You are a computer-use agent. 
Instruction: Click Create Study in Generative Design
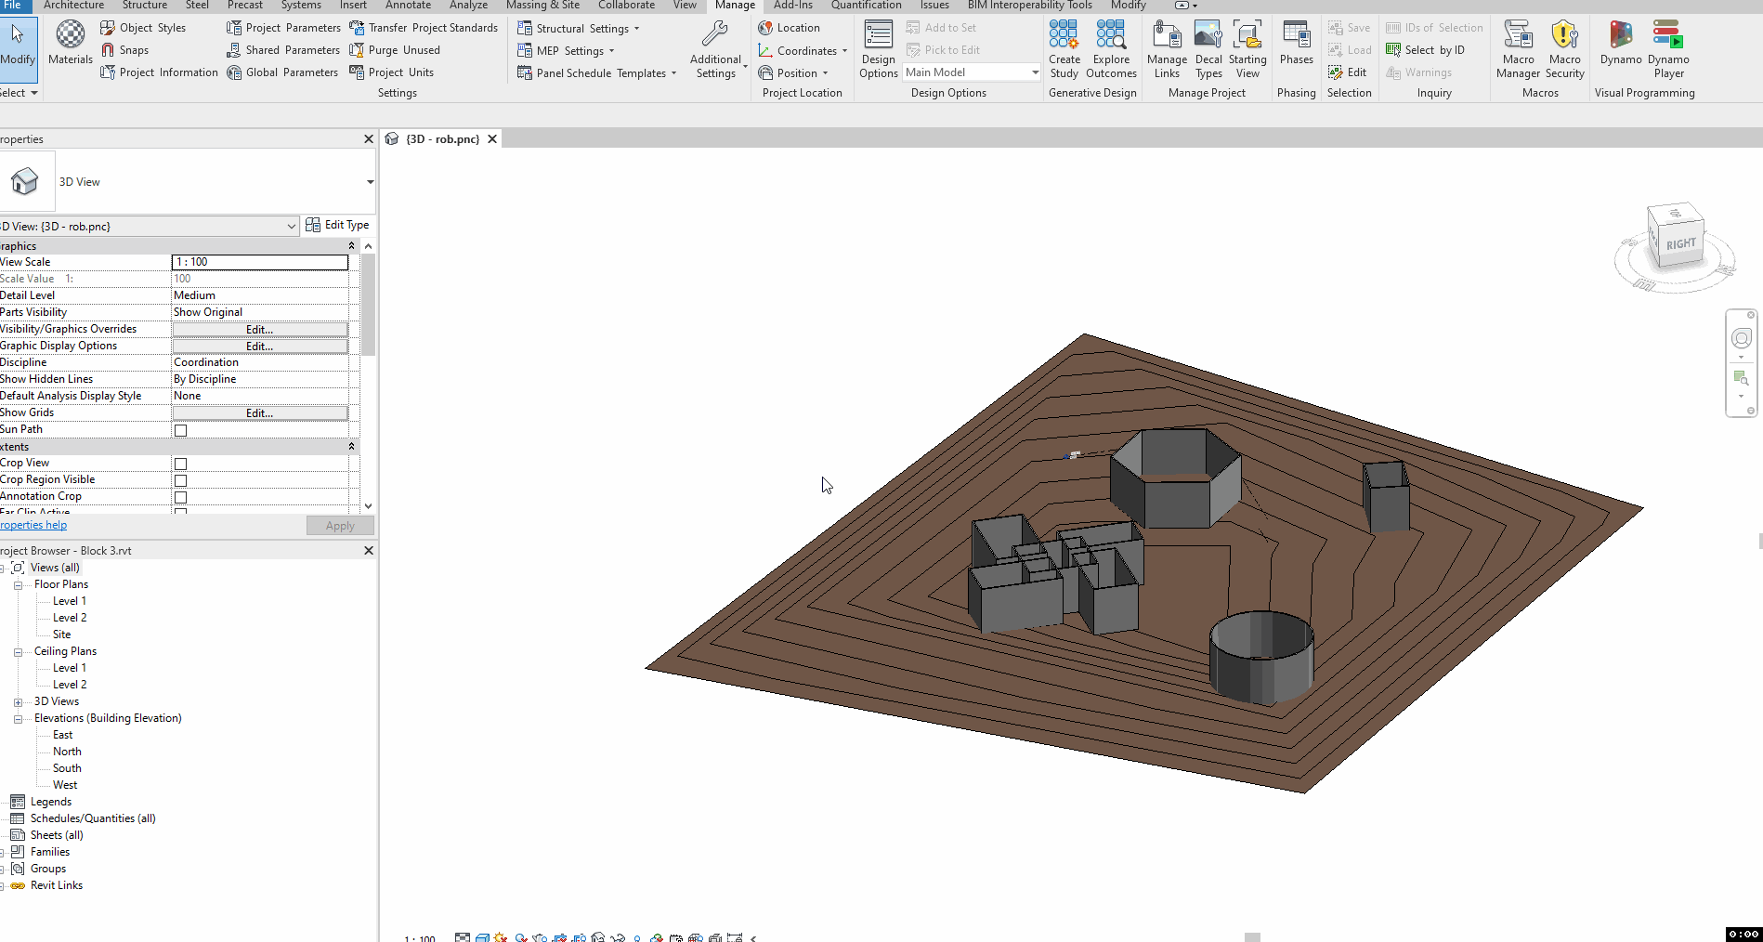1064,48
